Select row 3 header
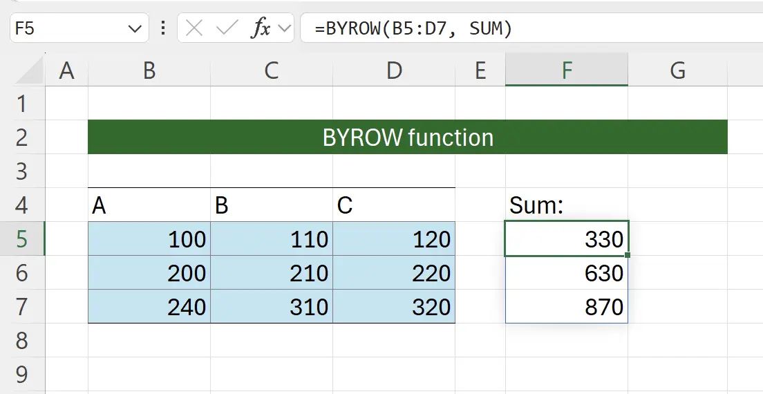763x394 pixels. (x=22, y=171)
